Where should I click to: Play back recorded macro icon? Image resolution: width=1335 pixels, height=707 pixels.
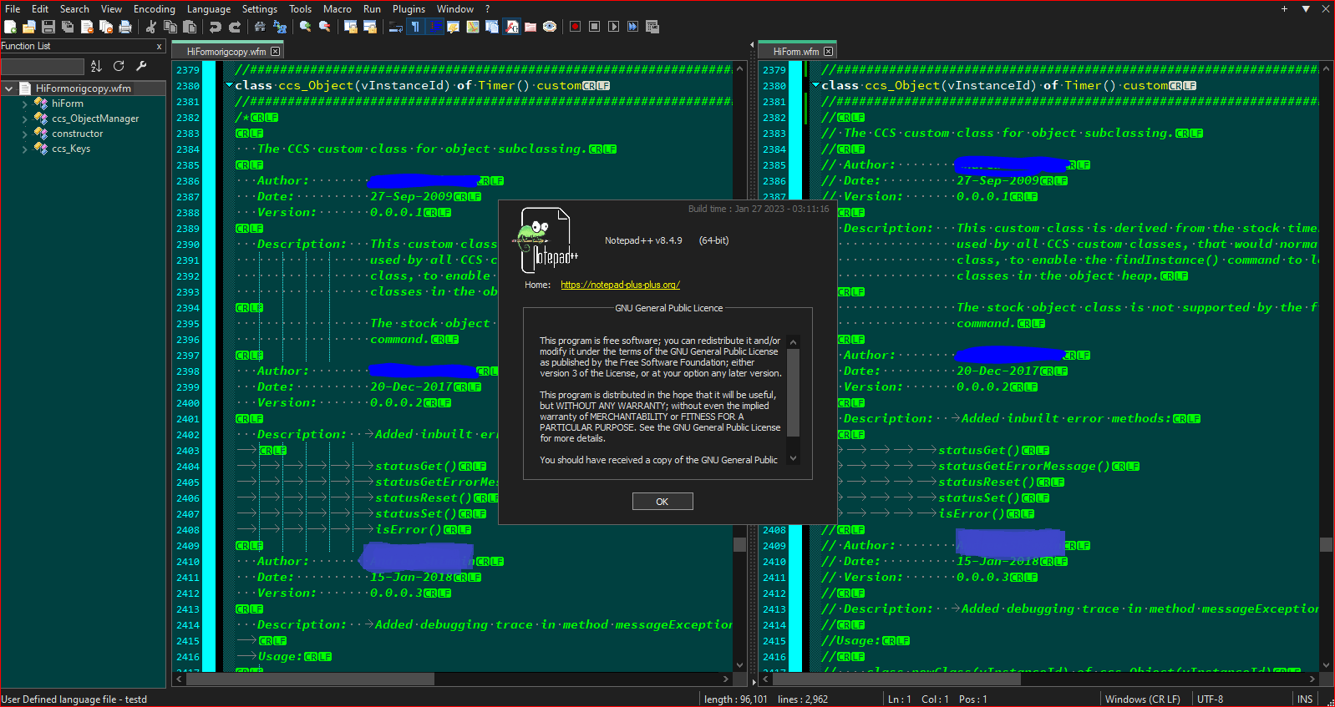click(613, 27)
